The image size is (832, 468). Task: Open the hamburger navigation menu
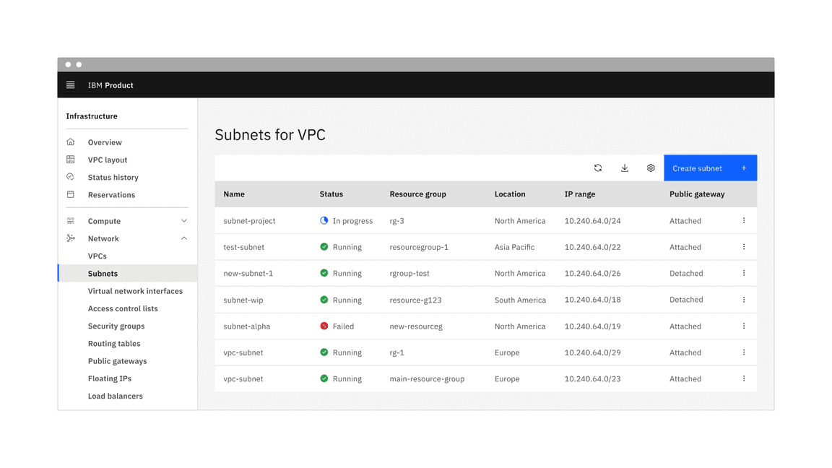(x=71, y=85)
